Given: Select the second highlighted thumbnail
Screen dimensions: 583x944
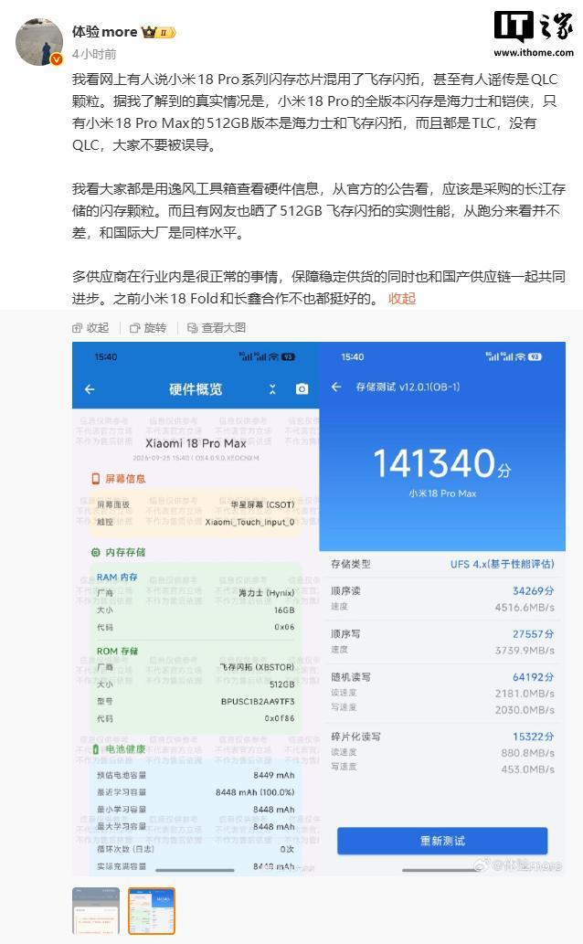Looking at the screenshot, I should (x=151, y=911).
